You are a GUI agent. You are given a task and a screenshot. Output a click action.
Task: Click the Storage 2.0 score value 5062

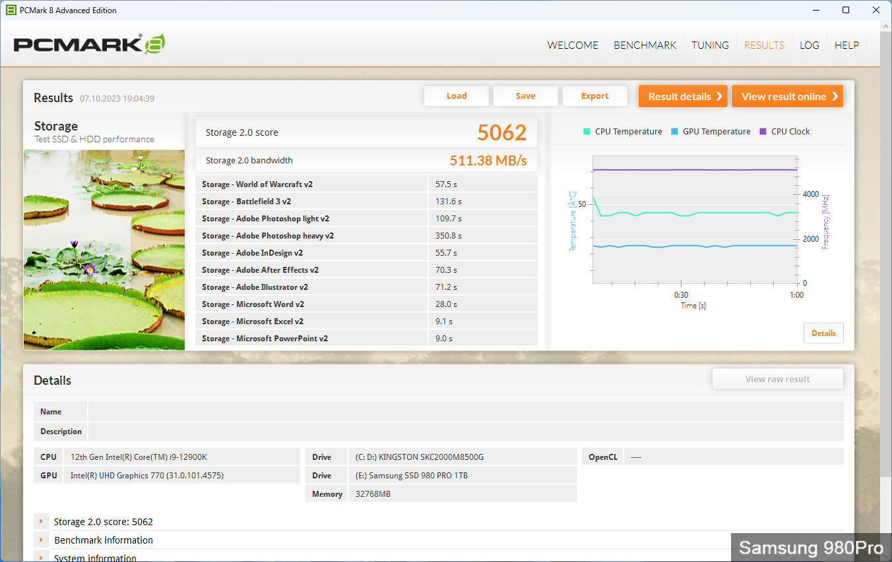coord(502,132)
